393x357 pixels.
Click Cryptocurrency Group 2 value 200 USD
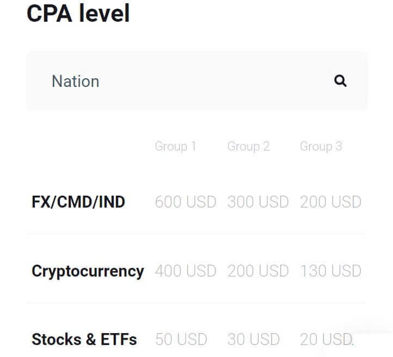pos(258,271)
